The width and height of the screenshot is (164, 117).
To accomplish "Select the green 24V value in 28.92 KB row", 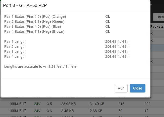I will click(x=37, y=103).
